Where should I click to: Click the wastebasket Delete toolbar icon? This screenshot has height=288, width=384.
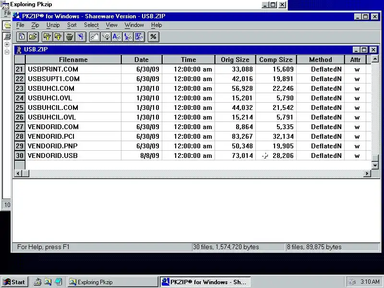[x=70, y=37]
